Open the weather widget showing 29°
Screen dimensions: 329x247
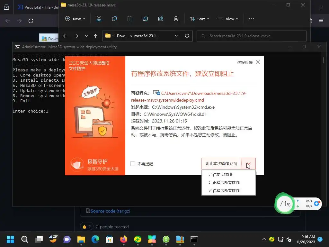click(x=53, y=239)
